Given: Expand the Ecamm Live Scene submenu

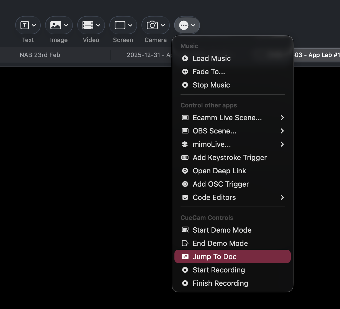Looking at the screenshot, I should 282,118.
